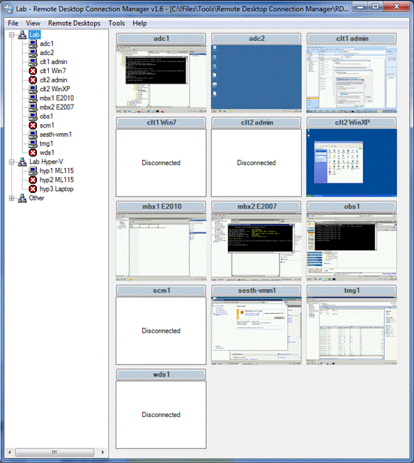The height and width of the screenshot is (463, 414).
Task: Click the Lab Hyper-V group network icon
Action: coord(22,162)
